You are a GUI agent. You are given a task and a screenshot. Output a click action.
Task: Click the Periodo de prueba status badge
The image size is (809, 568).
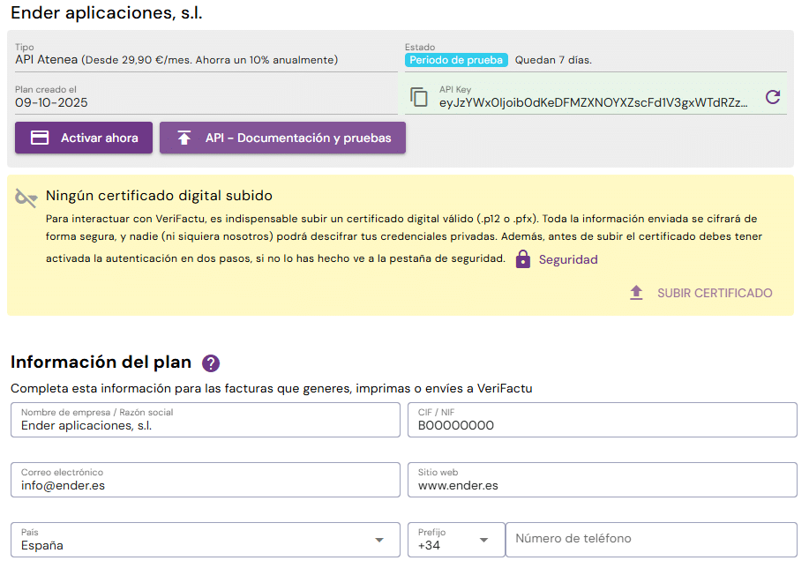pos(456,60)
